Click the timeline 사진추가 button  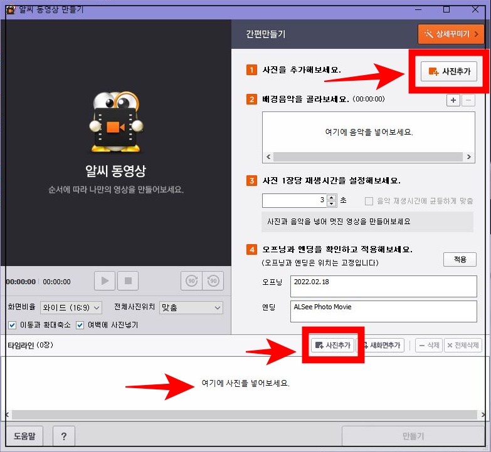332,345
